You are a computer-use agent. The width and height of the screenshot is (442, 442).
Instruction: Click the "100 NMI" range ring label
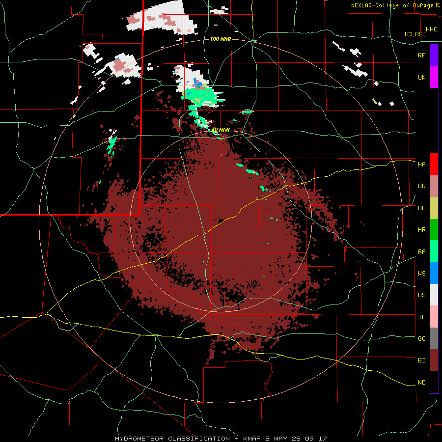[221, 39]
